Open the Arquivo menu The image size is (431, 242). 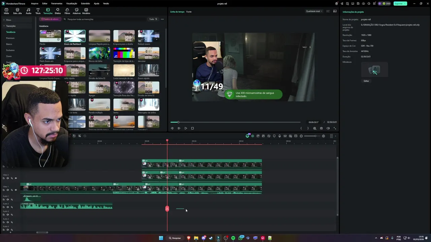[34, 3]
